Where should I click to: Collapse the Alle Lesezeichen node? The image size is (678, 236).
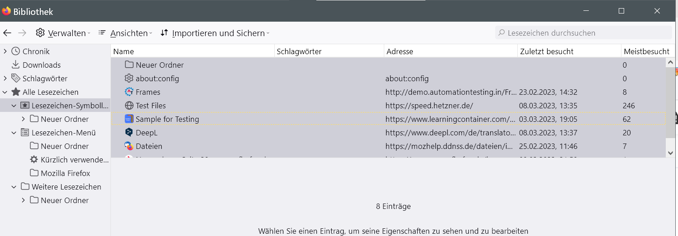click(x=5, y=92)
